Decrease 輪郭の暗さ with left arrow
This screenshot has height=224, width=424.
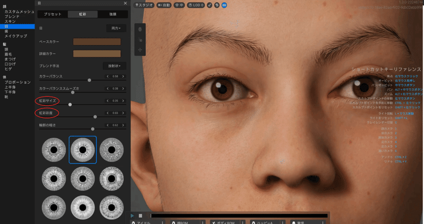(108, 125)
